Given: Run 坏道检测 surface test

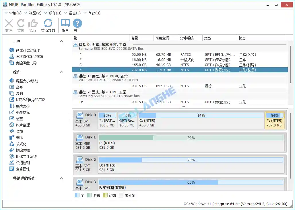Looking at the screenshot, I should (x=20, y=163).
